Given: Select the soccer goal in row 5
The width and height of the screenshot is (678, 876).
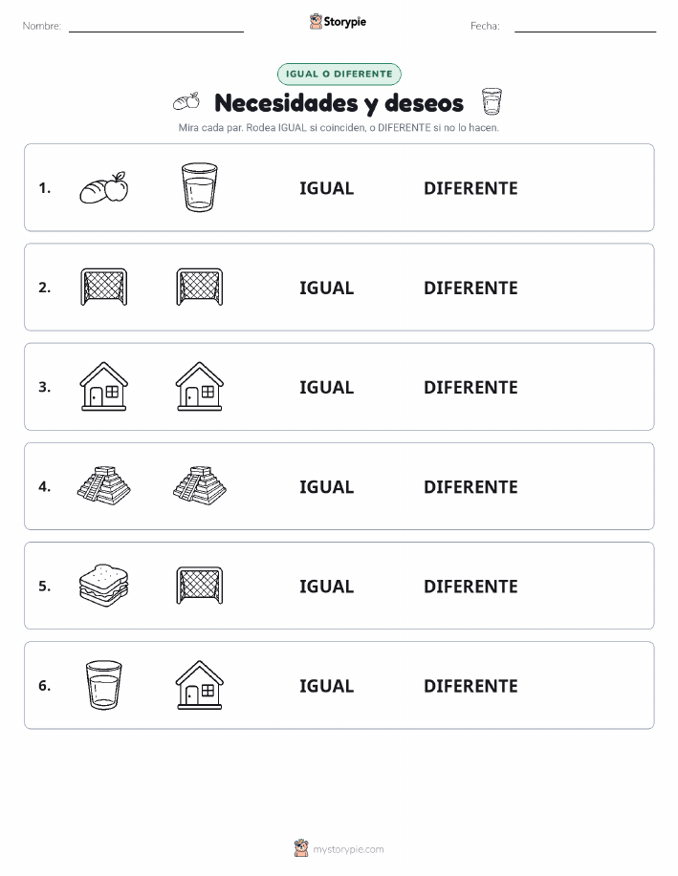Looking at the screenshot, I should click(x=200, y=586).
